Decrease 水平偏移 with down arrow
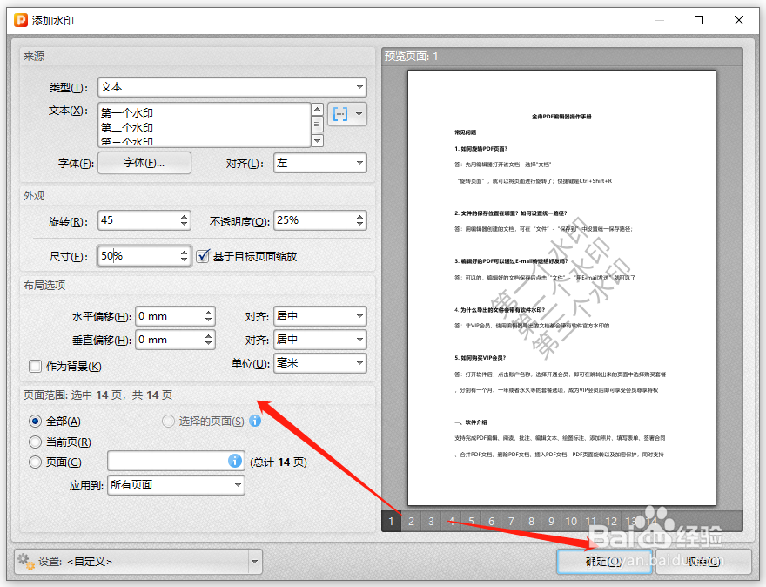The width and height of the screenshot is (766, 587). (209, 320)
